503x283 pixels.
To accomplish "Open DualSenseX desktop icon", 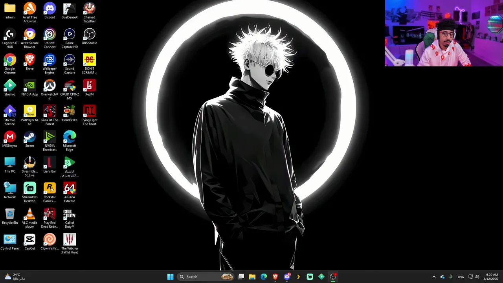I will tap(70, 11).
